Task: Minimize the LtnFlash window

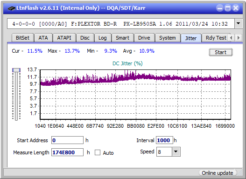Action: pos(220,8)
